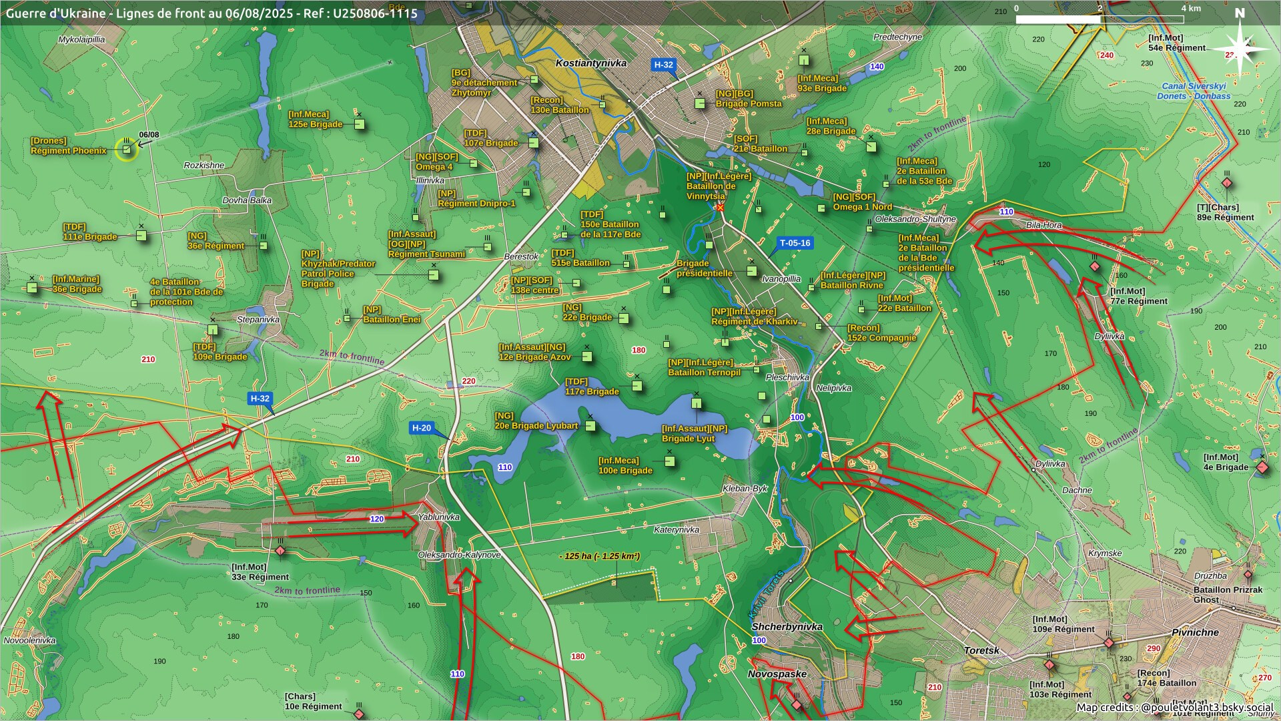Click the Kostiantynivka city label
This screenshot has width=1281, height=721.
pos(591,63)
